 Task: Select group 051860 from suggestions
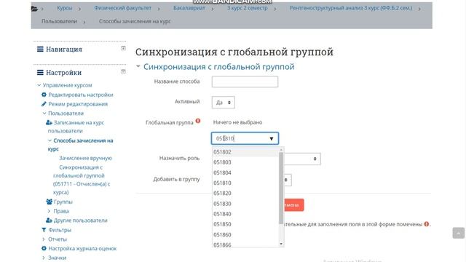[245, 234]
